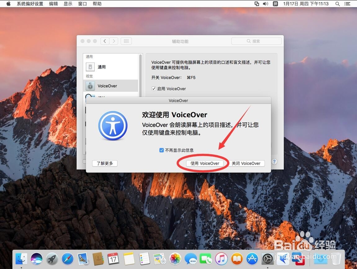The width and height of the screenshot is (357, 269).
Task: Open Reminders from the Dock
Action: coord(144,259)
